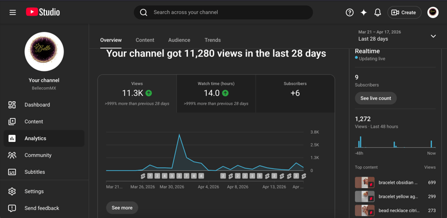The image size is (447, 218).
Task: Click the Updating live status text
Action: coord(372,59)
